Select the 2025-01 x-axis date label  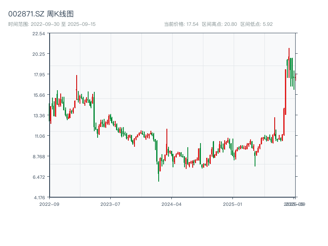[x=233, y=204]
